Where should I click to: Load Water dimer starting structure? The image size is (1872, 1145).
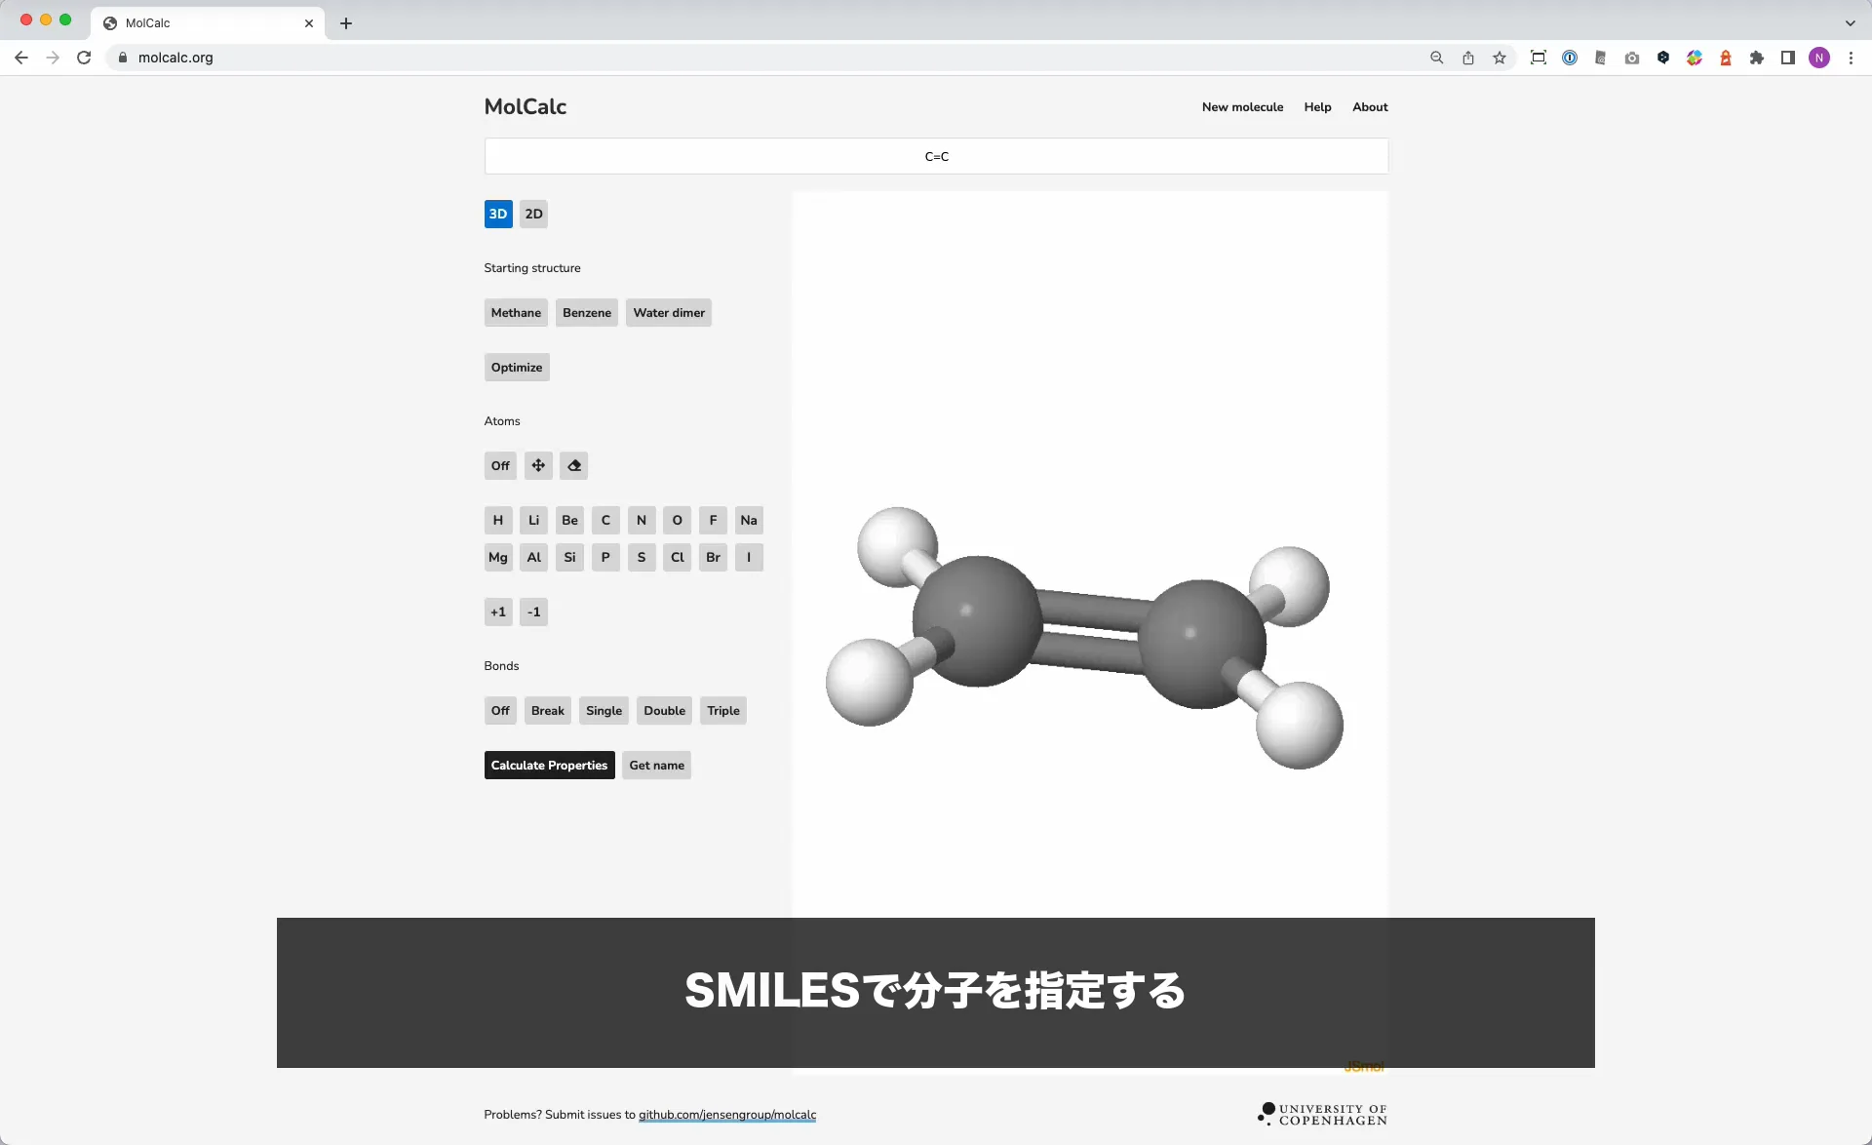coord(669,312)
